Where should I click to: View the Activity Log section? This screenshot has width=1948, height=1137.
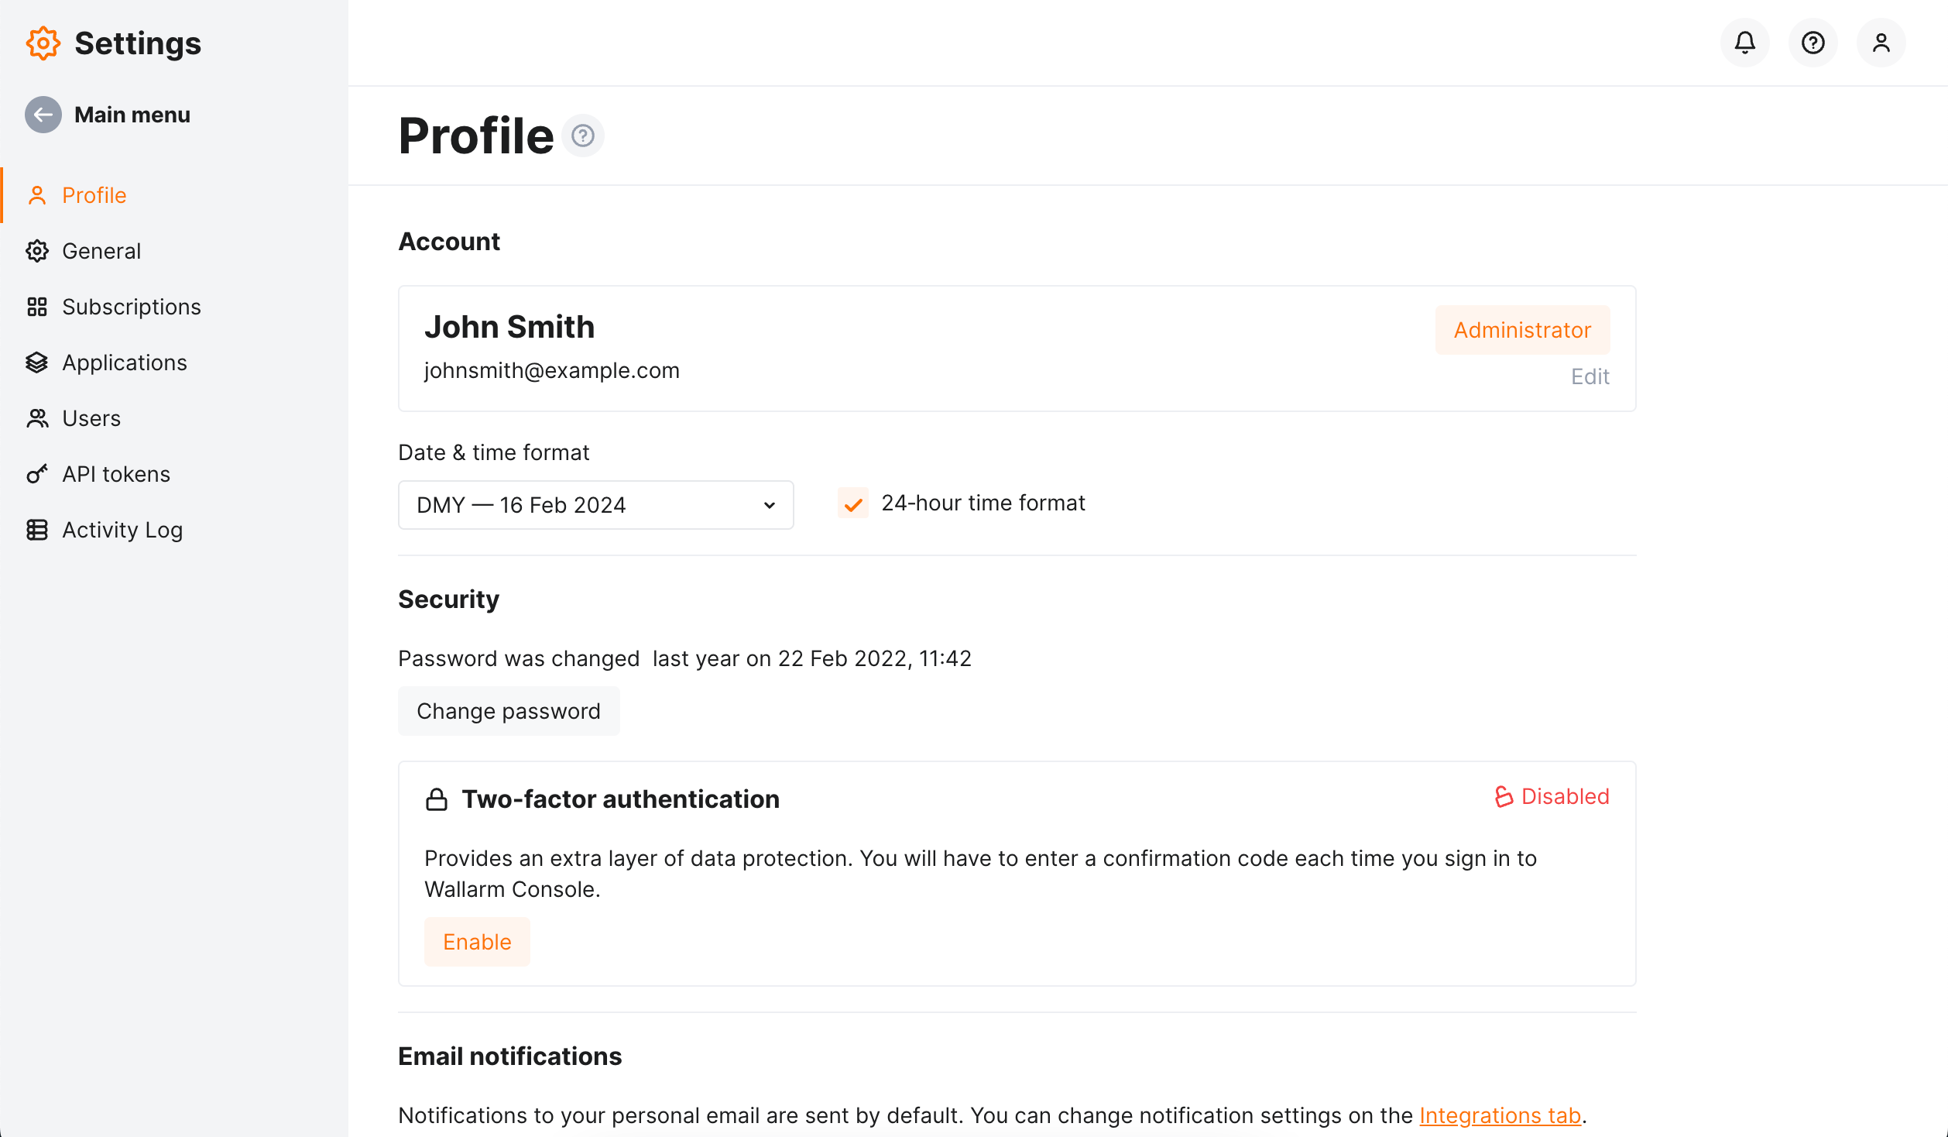pos(124,530)
